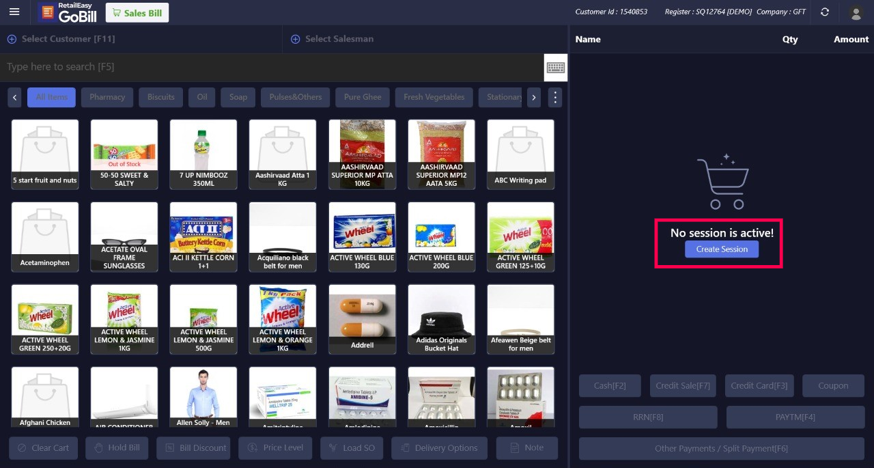
Task: Select Acetaminophen item
Action: 45,237
